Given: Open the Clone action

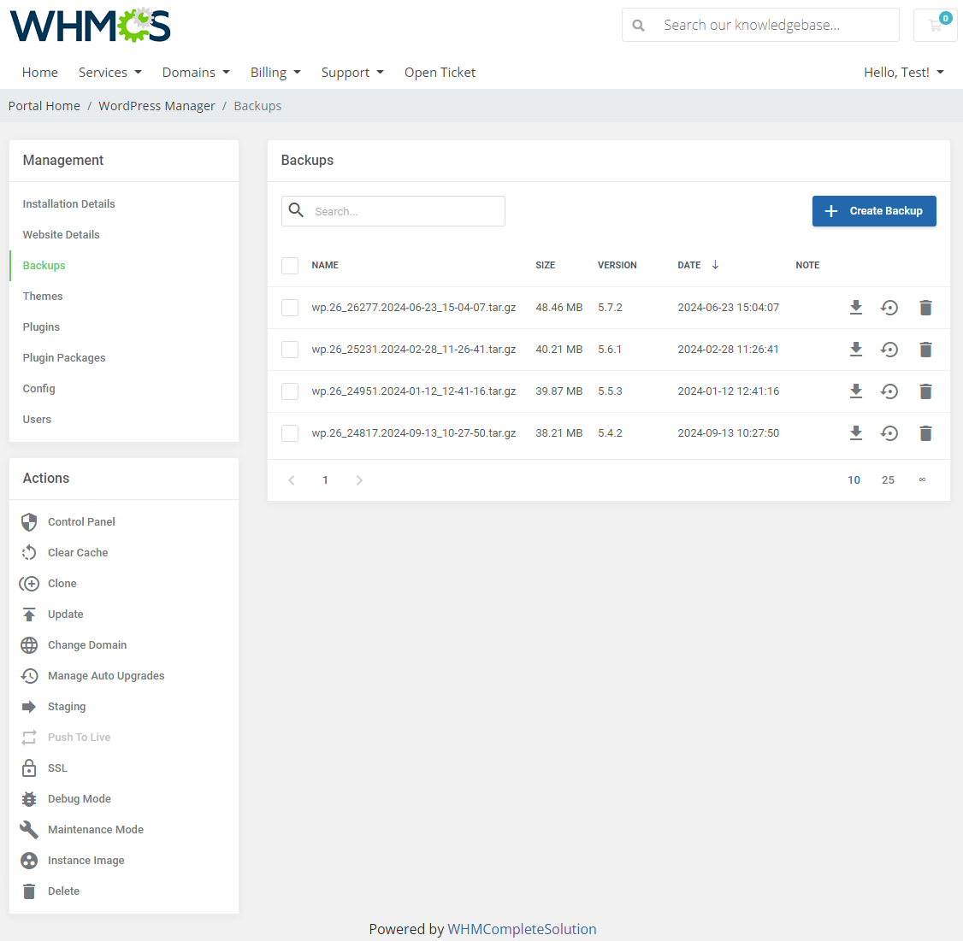Looking at the screenshot, I should 61,583.
